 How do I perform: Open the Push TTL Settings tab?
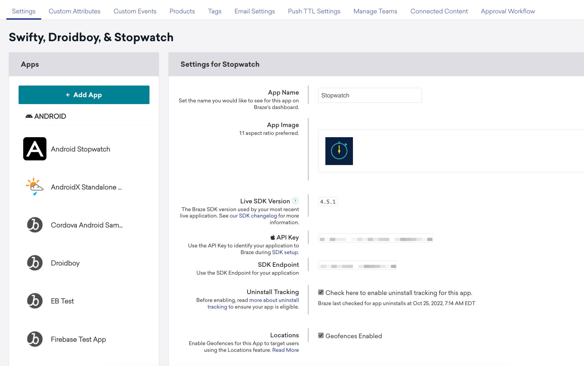314,11
